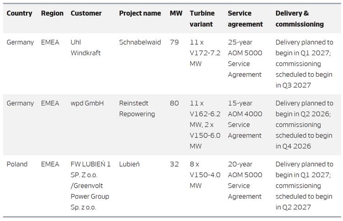Click the Delivery & commissioning header
This screenshot has height=221, width=343.
click(x=300, y=19)
